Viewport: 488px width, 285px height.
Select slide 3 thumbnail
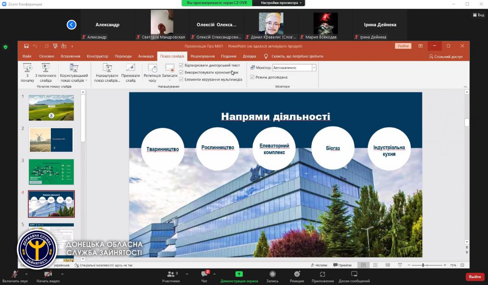click(x=51, y=172)
